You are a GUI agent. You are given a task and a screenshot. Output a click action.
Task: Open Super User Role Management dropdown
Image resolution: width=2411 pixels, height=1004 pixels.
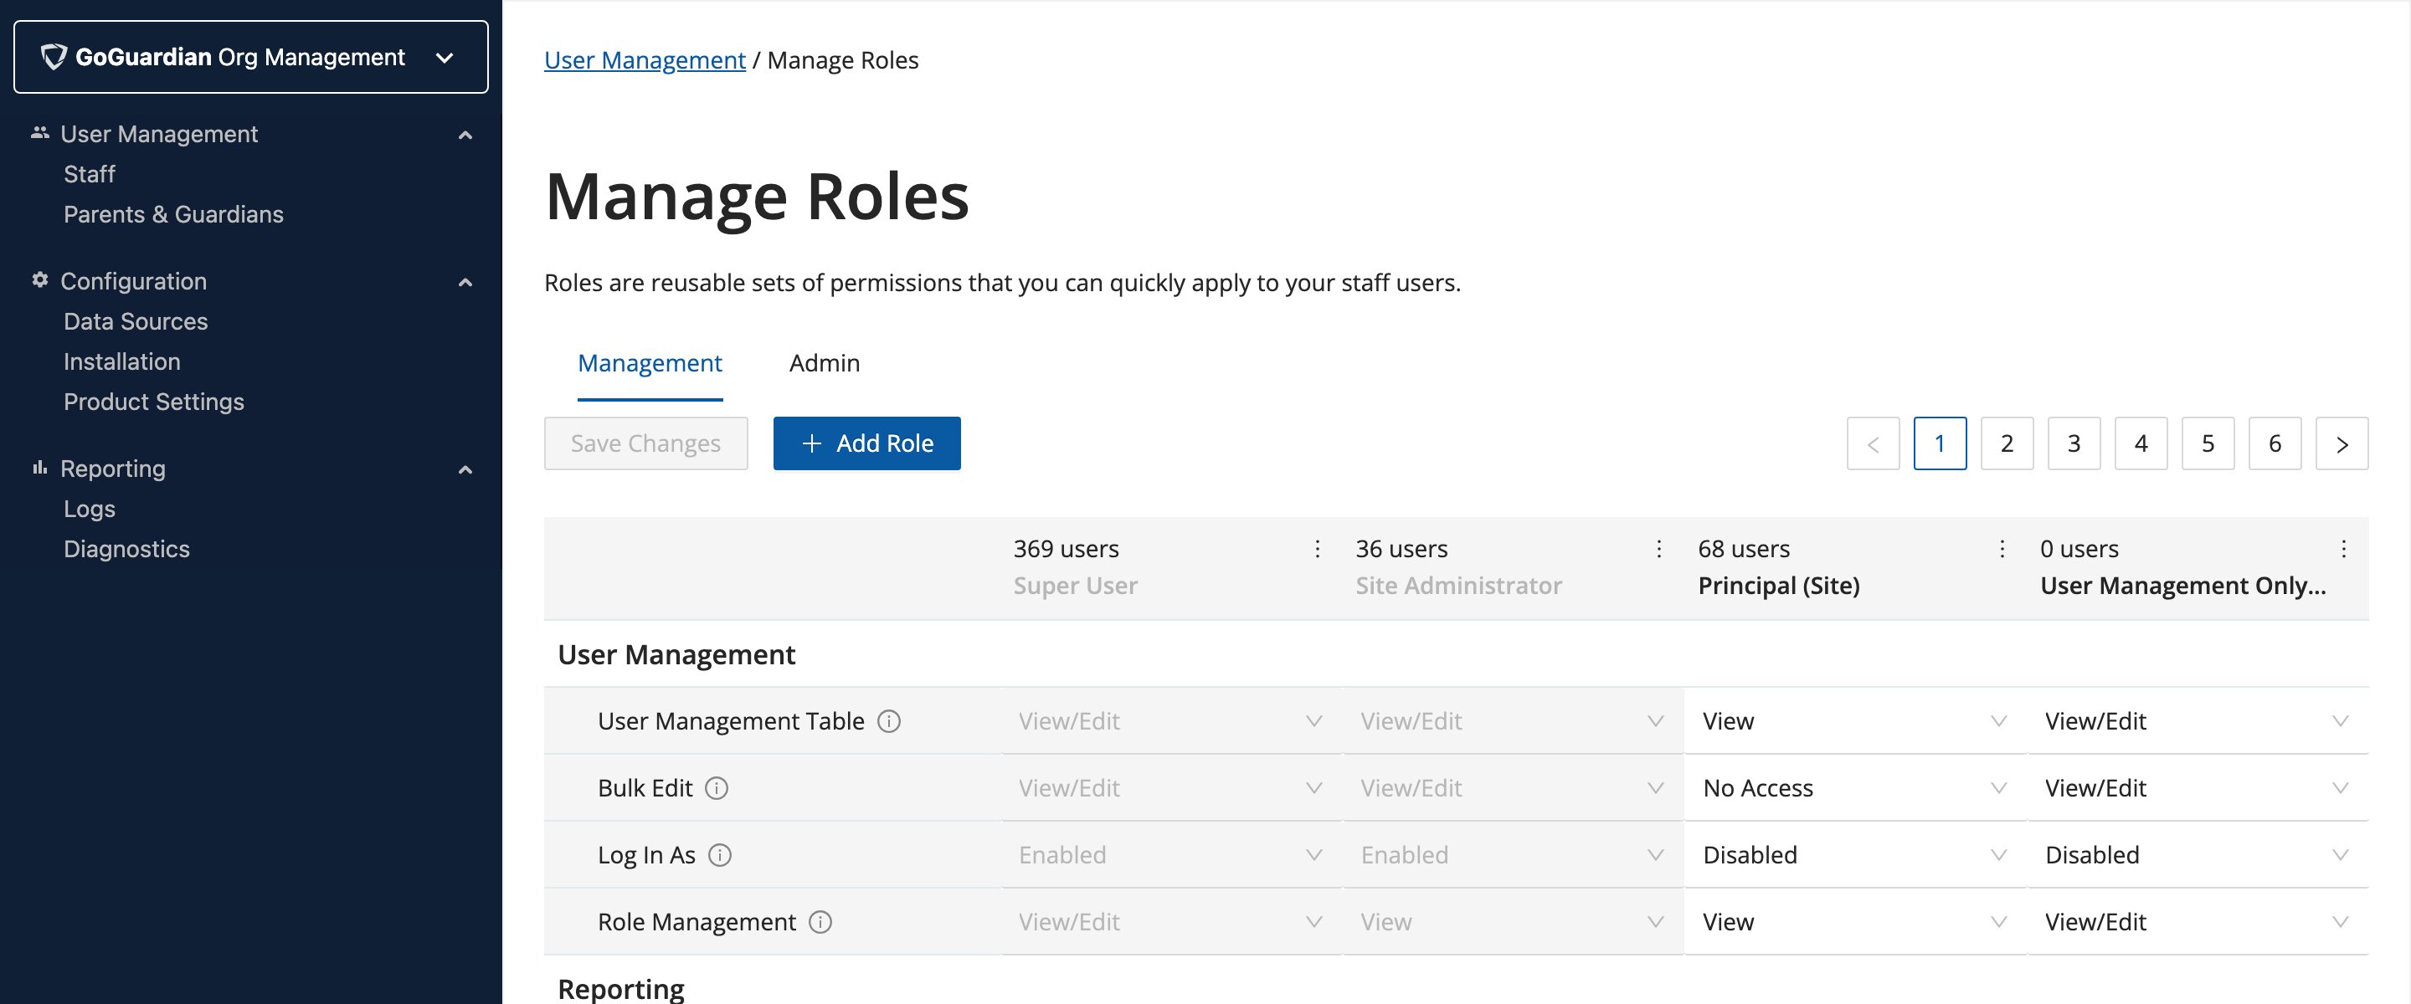pos(1172,923)
